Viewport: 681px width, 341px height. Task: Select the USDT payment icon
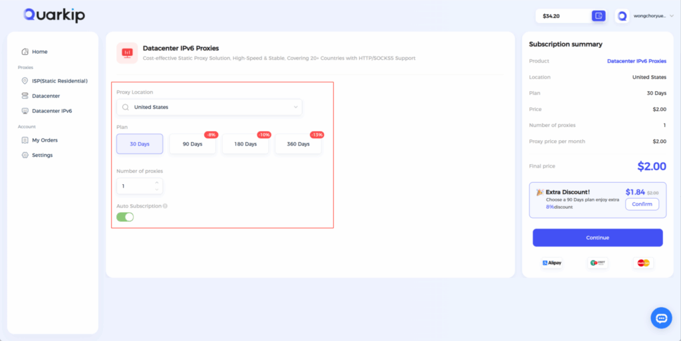598,263
